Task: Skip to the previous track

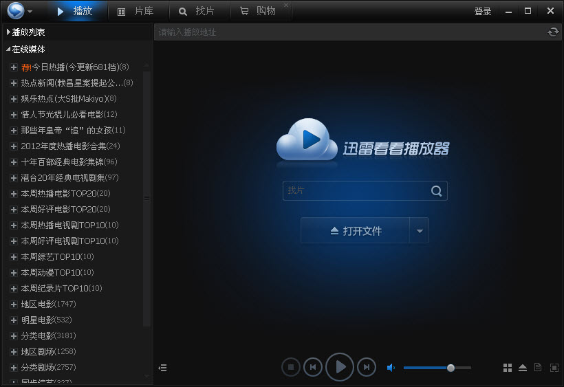Action: tap(313, 368)
